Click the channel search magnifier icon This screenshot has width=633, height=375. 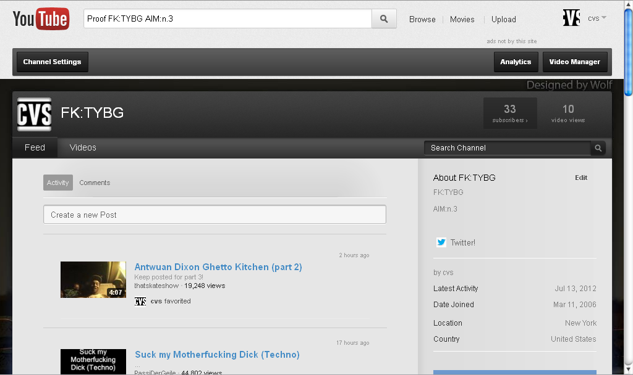click(598, 148)
